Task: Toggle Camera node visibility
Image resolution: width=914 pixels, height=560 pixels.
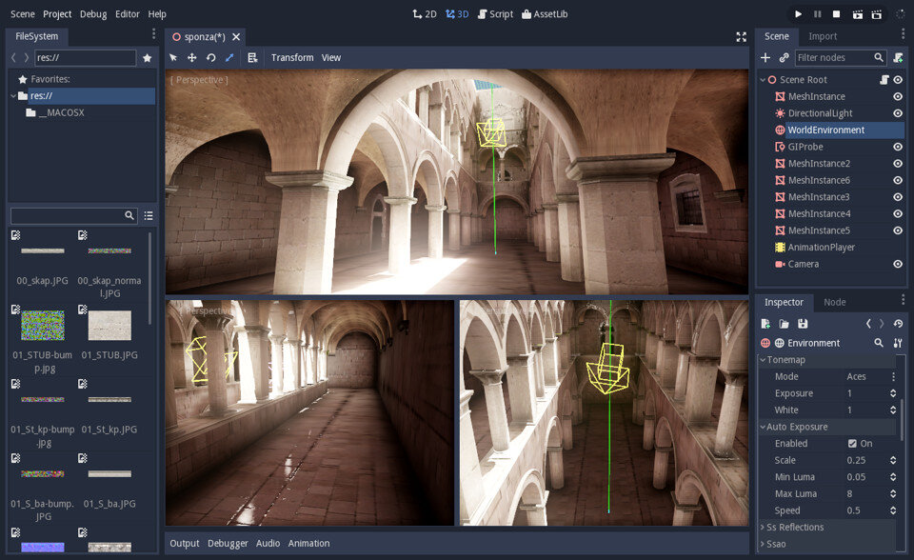Action: click(898, 264)
